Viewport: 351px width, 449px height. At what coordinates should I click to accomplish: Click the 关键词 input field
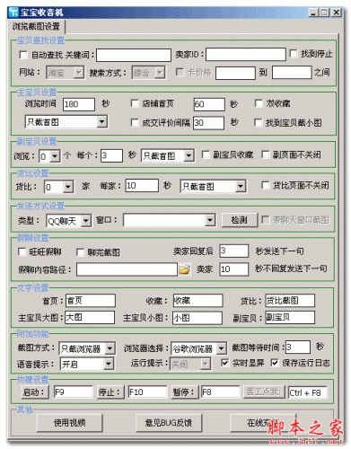(134, 55)
